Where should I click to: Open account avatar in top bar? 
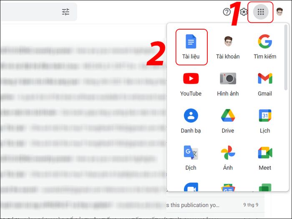coord(279,12)
